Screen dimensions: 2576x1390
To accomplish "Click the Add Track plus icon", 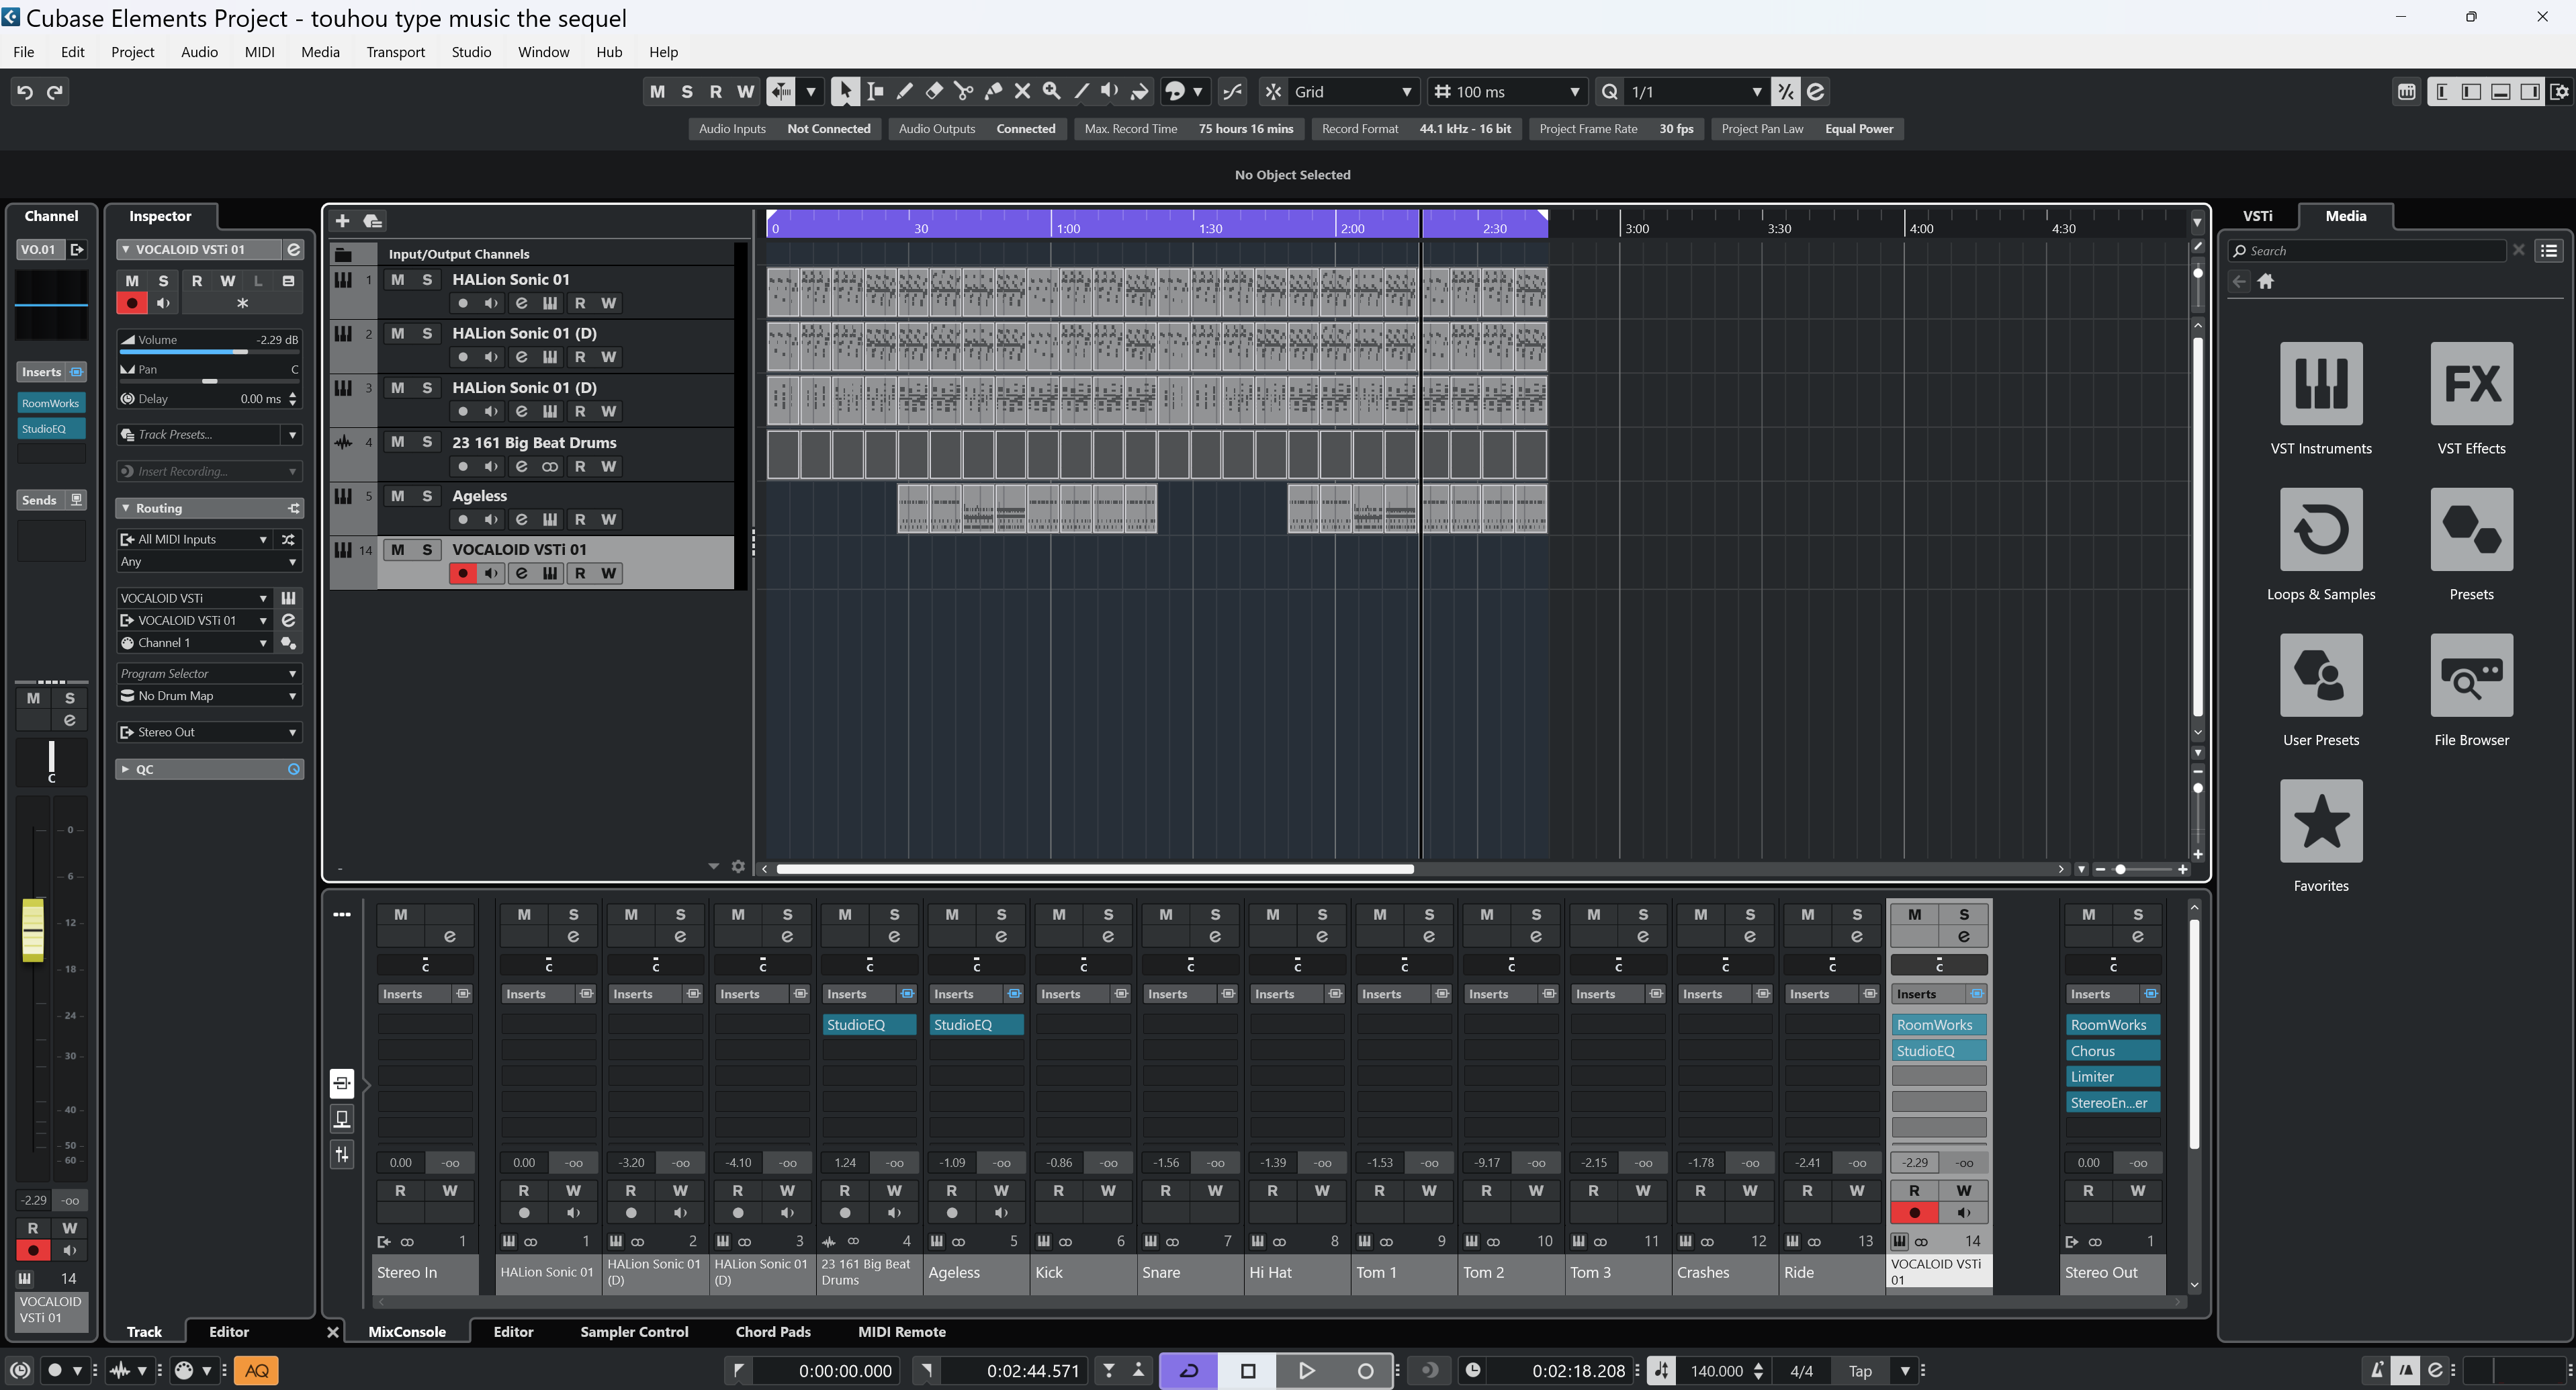I will [x=342, y=221].
